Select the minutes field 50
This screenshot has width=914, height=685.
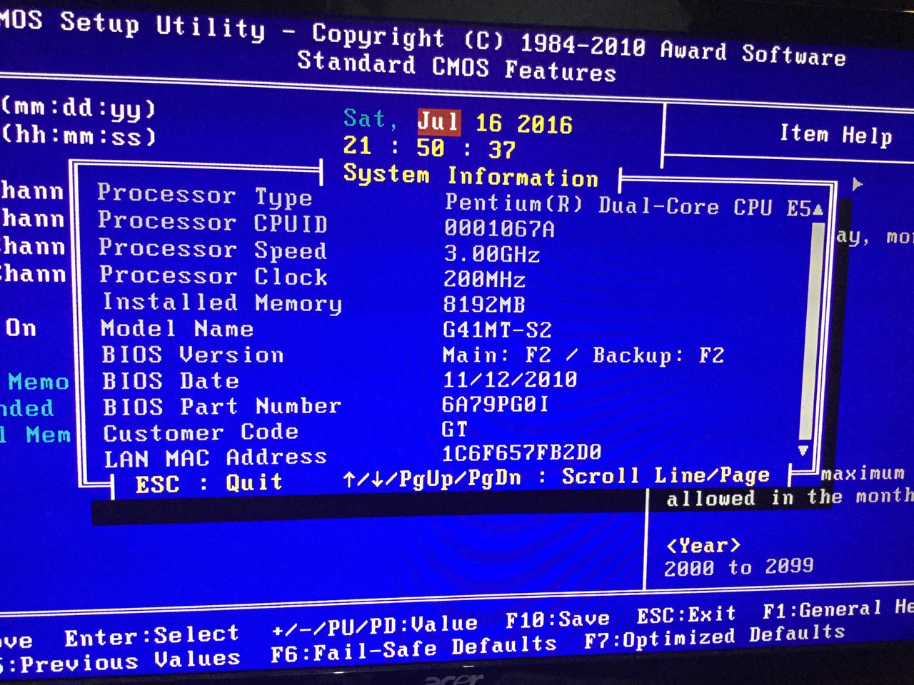click(x=430, y=148)
